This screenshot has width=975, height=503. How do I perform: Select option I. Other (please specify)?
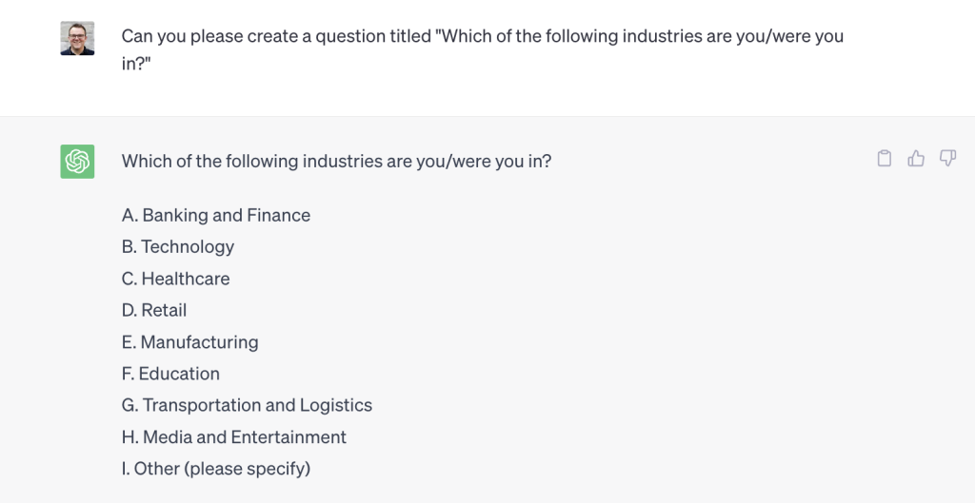click(216, 469)
